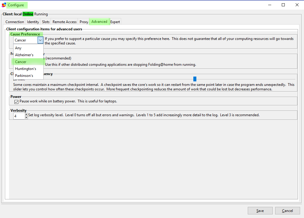Go to the Slots tab

(46, 22)
